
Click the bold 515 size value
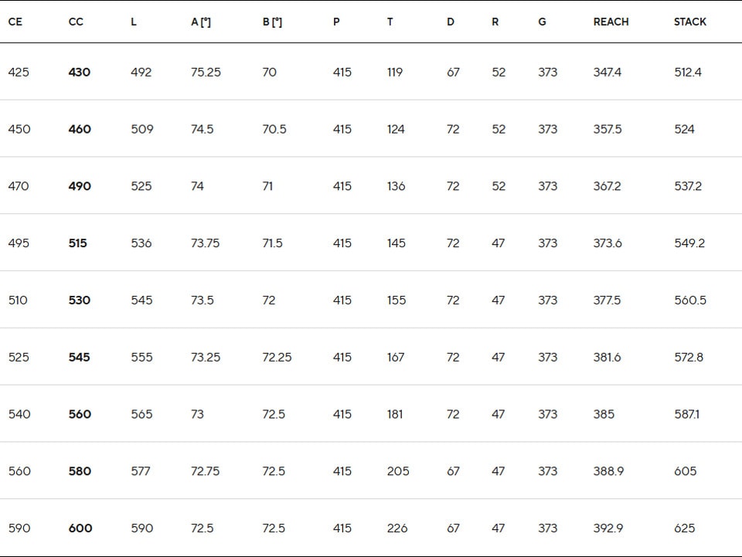coord(77,243)
